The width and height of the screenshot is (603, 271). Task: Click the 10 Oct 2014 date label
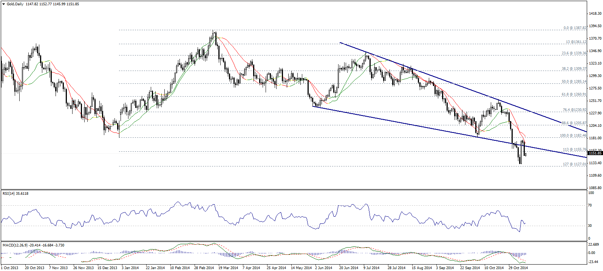click(494, 268)
